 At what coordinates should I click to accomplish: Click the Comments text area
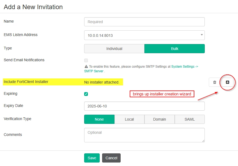(x=144, y=135)
